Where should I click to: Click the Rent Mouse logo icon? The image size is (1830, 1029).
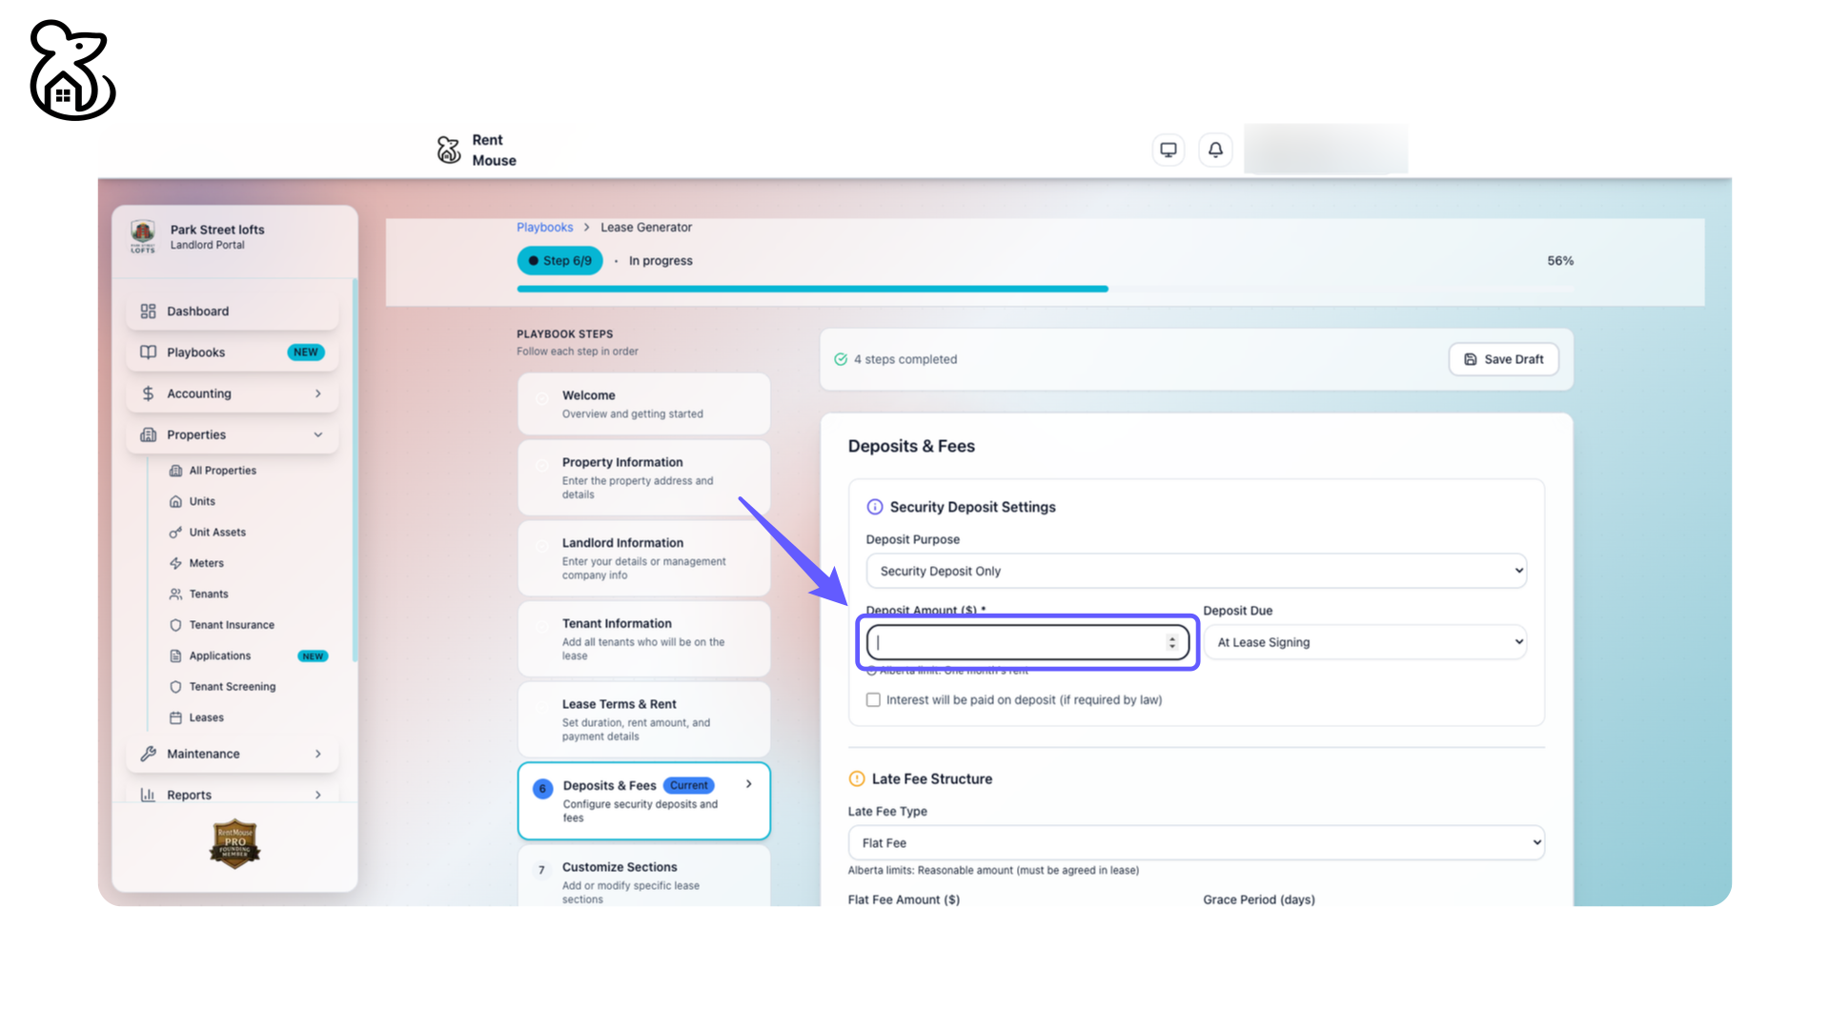(x=449, y=150)
